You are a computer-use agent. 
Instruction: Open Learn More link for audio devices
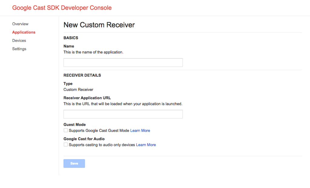[146, 145]
